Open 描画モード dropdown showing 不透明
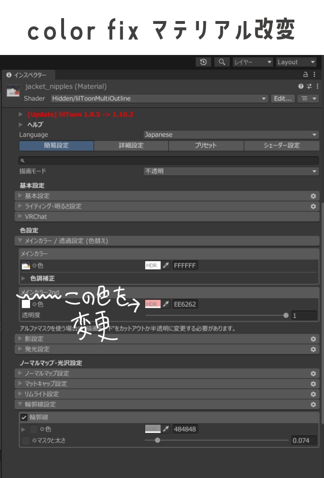This screenshot has width=324, height=478. click(231, 171)
